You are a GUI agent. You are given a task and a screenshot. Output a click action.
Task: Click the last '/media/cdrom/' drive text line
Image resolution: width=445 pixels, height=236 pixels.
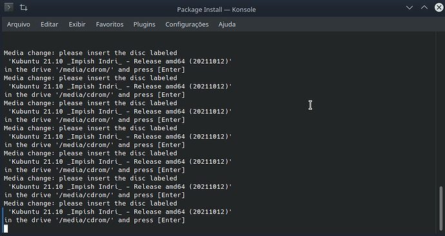(x=95, y=220)
